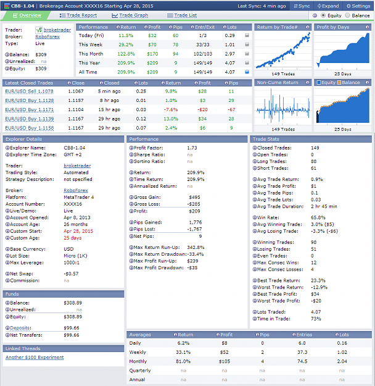Click the chart icon in This Year row
This screenshot has height=386, width=375.
tap(247, 63)
